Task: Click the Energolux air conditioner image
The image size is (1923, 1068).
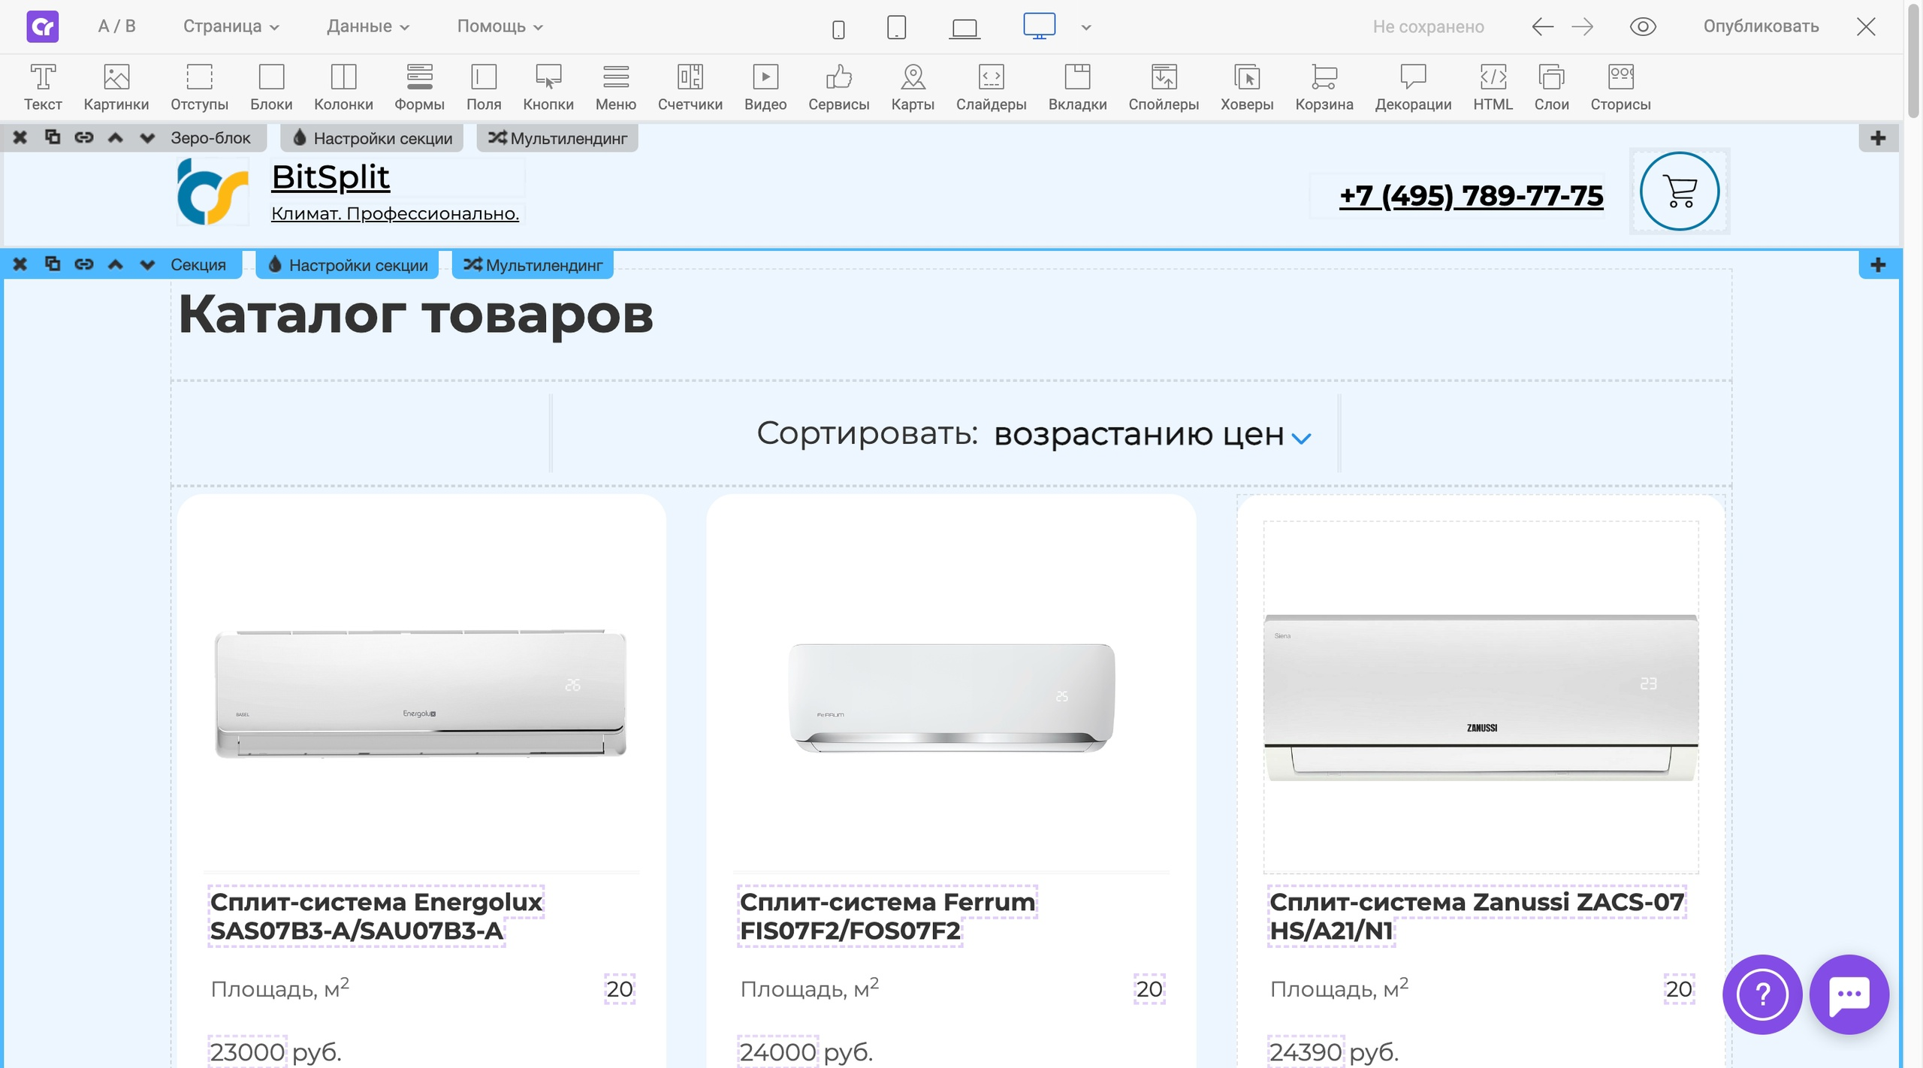Action: coord(421,693)
